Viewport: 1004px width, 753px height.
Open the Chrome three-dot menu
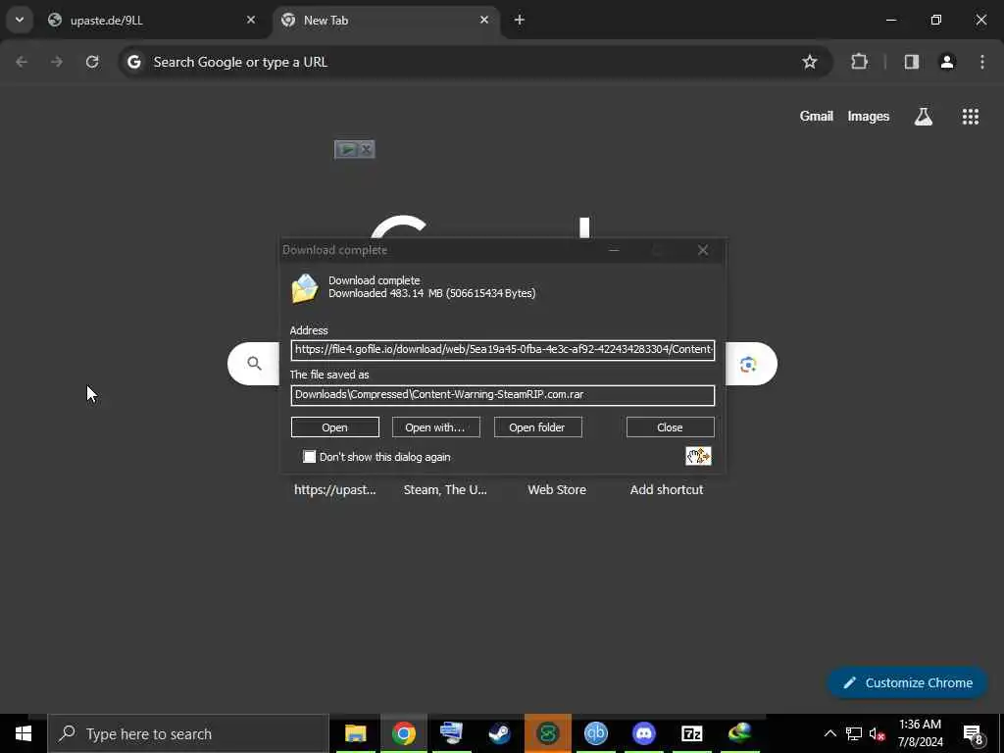click(x=982, y=62)
